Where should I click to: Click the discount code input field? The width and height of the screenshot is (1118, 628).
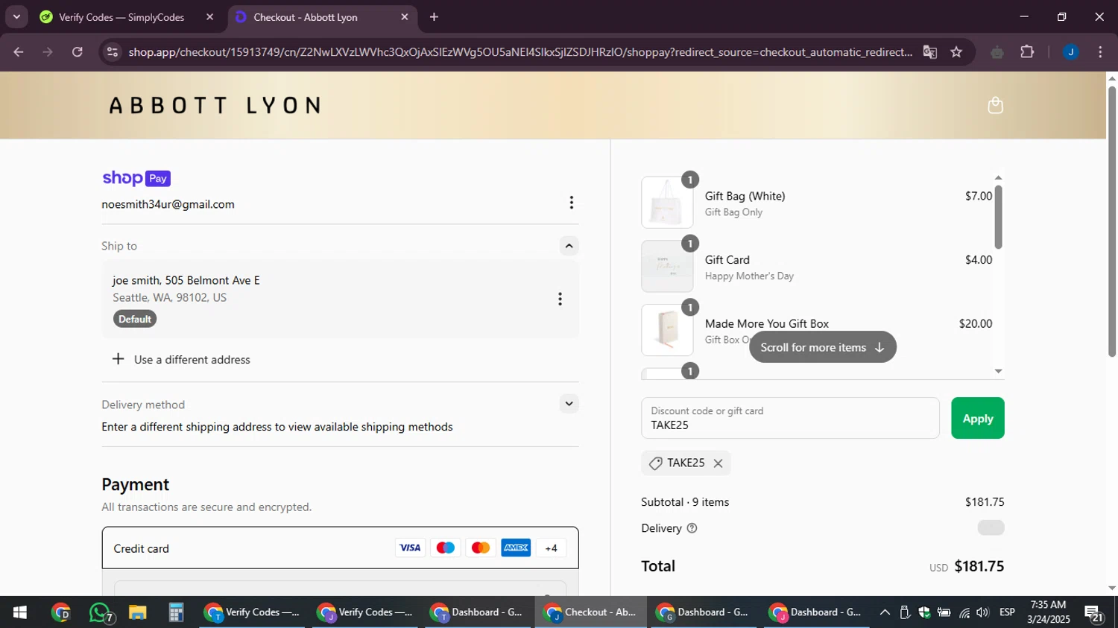pos(790,418)
